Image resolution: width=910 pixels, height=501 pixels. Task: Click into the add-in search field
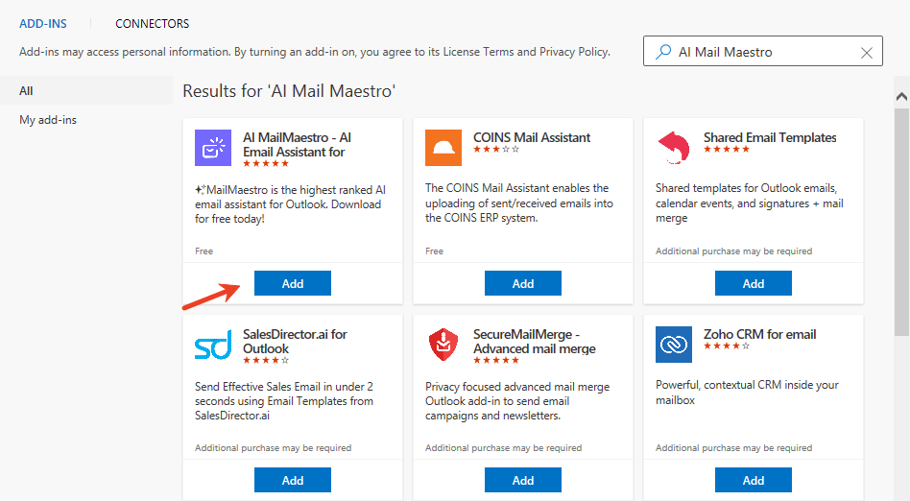tap(762, 51)
